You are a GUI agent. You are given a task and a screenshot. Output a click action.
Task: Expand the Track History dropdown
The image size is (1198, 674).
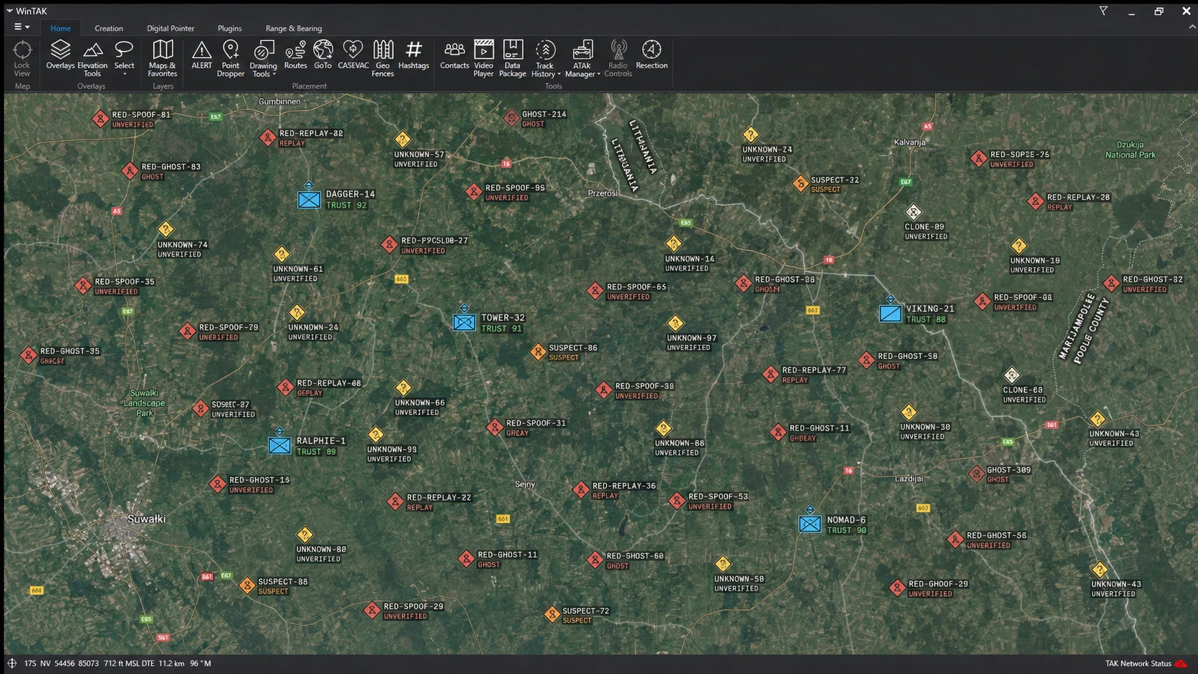click(559, 74)
